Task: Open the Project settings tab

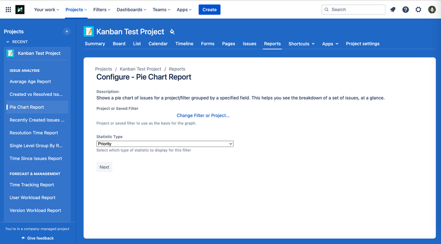Action: tap(362, 44)
